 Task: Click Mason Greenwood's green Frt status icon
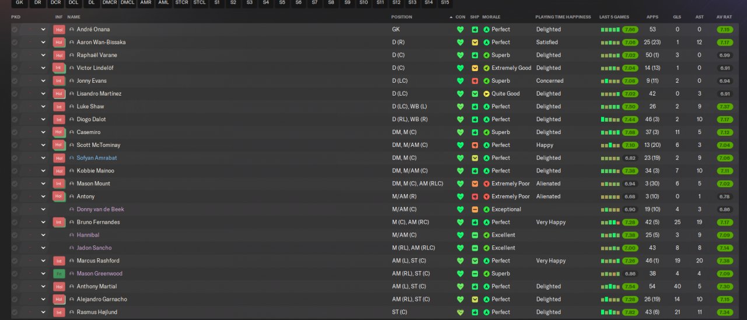pos(59,273)
